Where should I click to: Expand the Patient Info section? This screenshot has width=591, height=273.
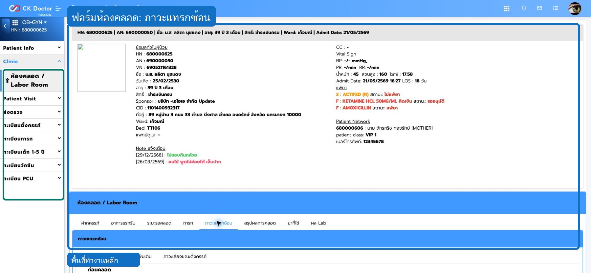(x=32, y=48)
